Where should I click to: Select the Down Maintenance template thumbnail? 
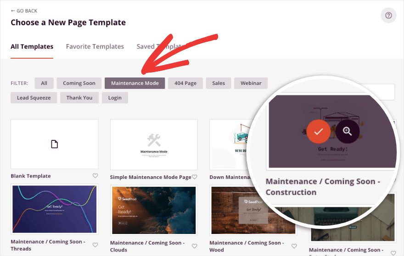tap(230, 145)
